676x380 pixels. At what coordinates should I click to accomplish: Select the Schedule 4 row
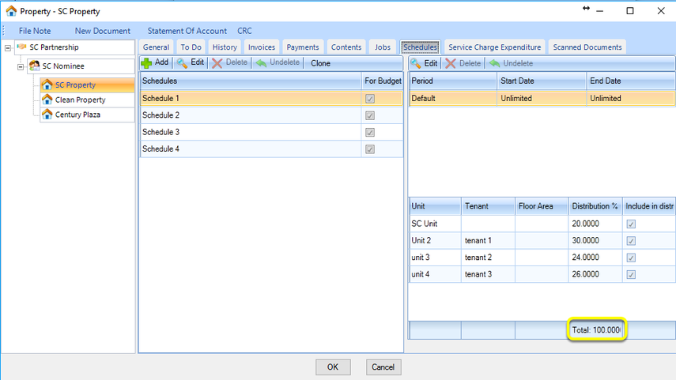click(x=271, y=149)
